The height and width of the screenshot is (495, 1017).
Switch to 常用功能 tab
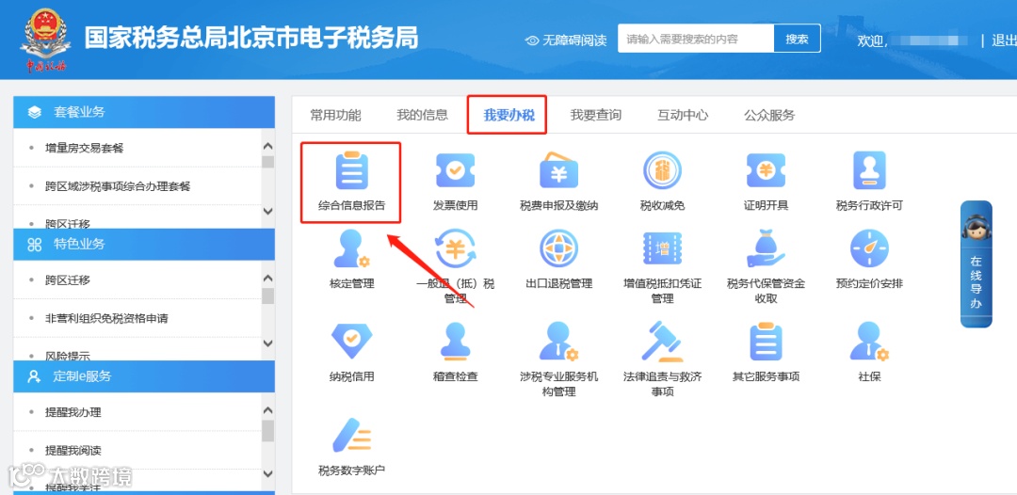(335, 116)
